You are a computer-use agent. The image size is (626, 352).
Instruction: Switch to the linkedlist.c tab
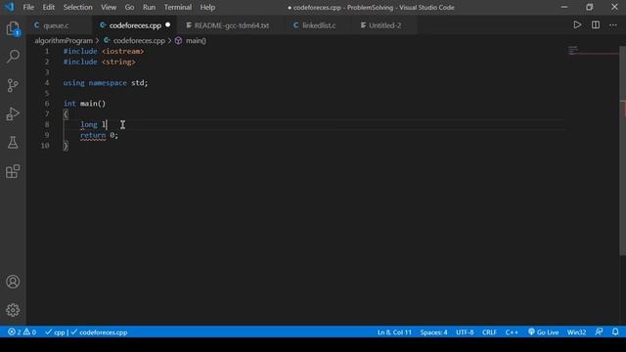click(x=319, y=25)
